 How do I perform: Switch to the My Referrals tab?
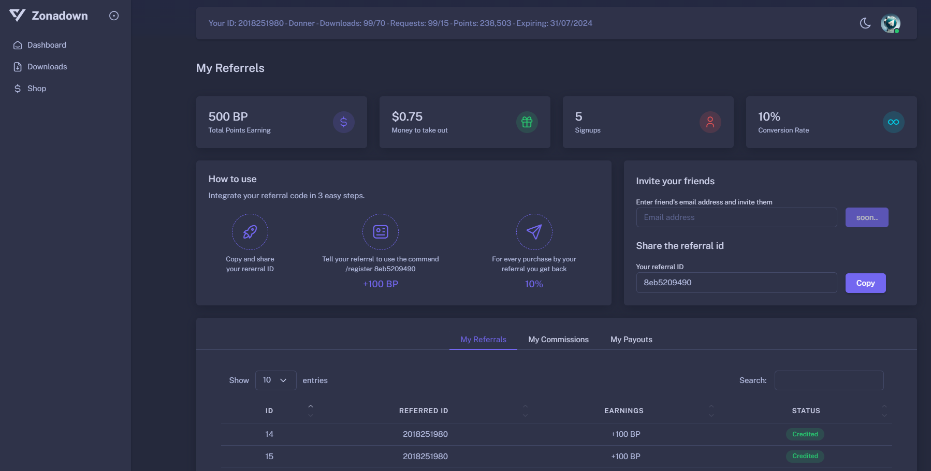point(484,340)
